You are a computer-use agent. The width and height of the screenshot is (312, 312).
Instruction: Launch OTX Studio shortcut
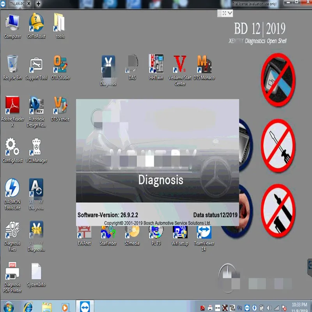[60, 67]
